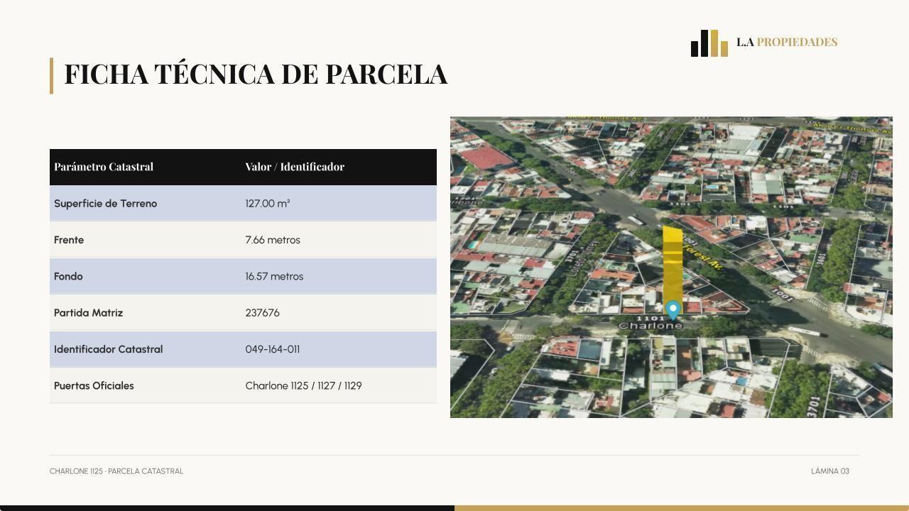Image resolution: width=909 pixels, height=511 pixels.
Task: Click the 'Identificador Catastral' row label
Action: click(108, 349)
